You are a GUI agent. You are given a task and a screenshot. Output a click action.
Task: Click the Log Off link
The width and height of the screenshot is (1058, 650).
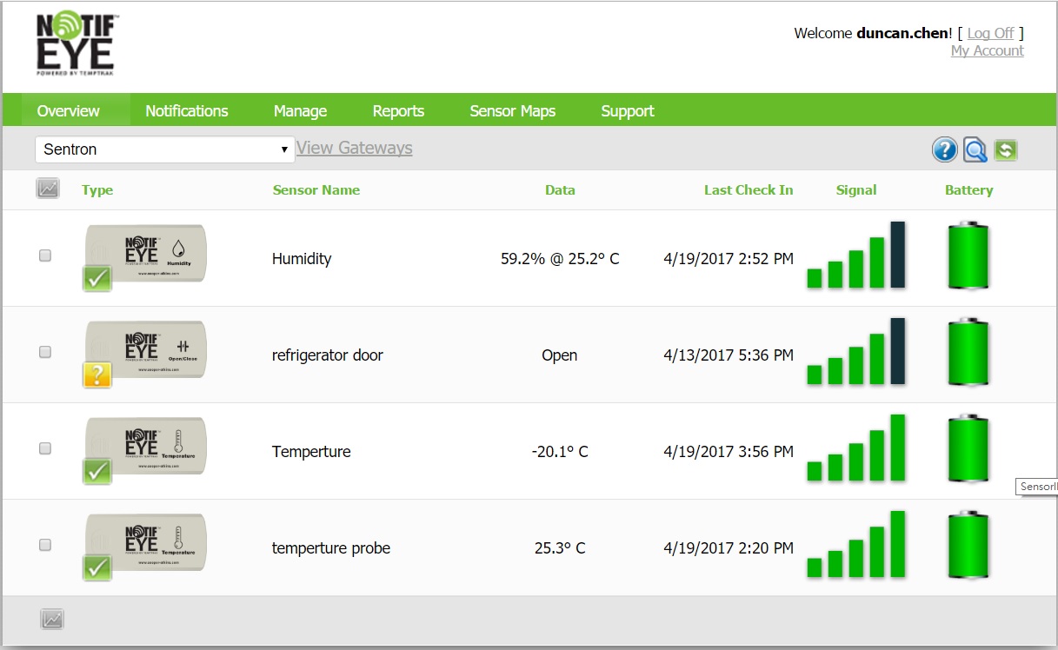(990, 33)
